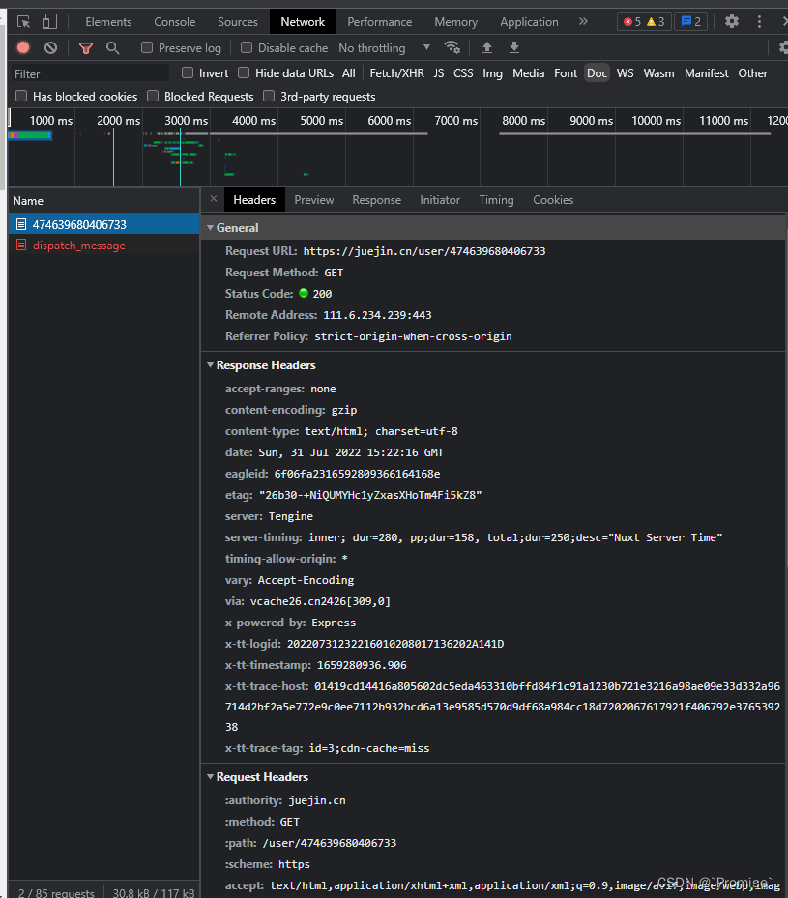Image resolution: width=788 pixels, height=898 pixels.
Task: Export HAR file download arrow
Action: pos(514,47)
